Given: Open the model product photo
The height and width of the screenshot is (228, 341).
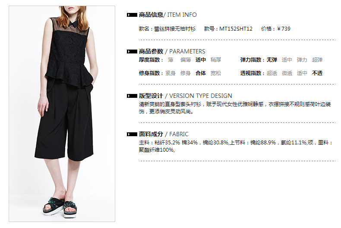Looking at the screenshot, I should [62, 114].
